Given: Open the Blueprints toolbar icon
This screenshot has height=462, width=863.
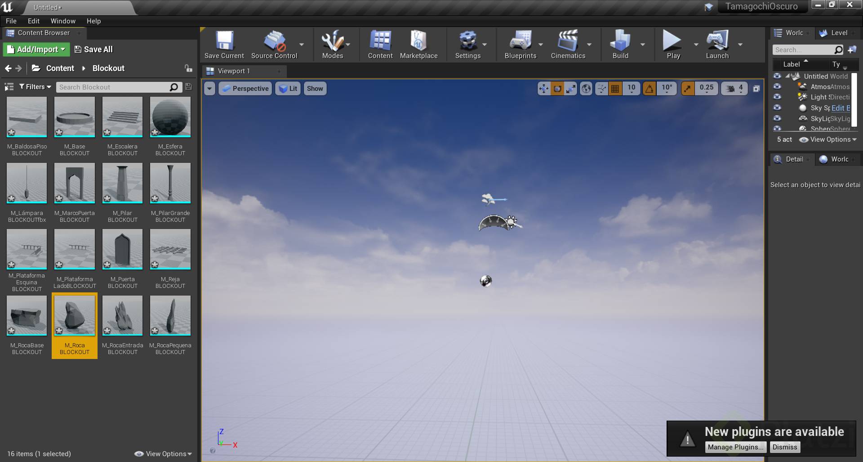Looking at the screenshot, I should 520,44.
